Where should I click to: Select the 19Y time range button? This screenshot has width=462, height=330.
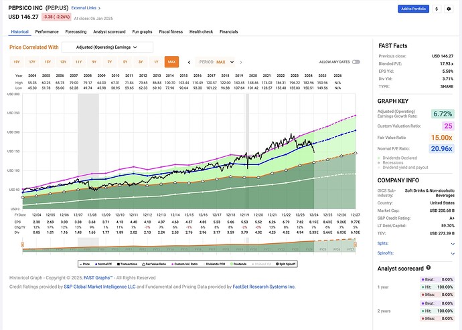tap(17, 62)
